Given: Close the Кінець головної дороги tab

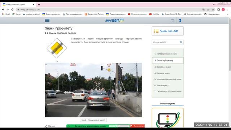Looking at the screenshot, I should pyautogui.click(x=34, y=5).
